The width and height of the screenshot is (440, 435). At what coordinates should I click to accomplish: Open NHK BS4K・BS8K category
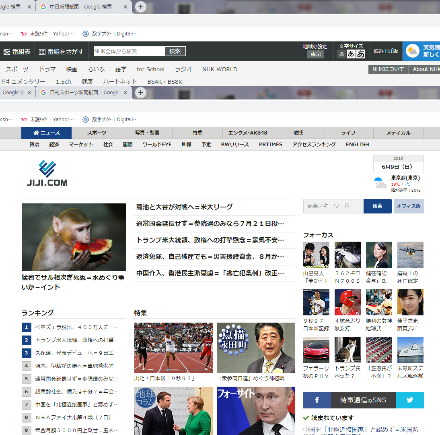(165, 82)
